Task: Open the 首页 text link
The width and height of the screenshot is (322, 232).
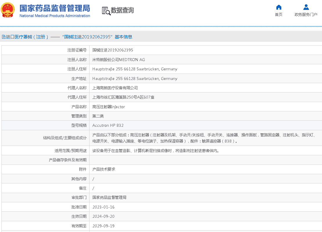Action: point(279,15)
